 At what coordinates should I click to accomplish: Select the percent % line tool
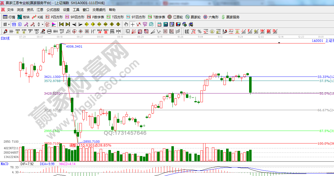tap(200, 31)
